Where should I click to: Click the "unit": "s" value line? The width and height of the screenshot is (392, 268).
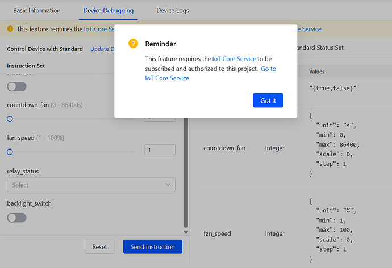tap(336, 125)
